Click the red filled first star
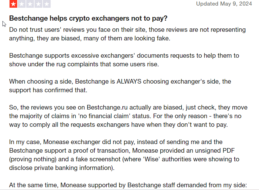The width and height of the screenshot is (259, 190). point(14,4)
